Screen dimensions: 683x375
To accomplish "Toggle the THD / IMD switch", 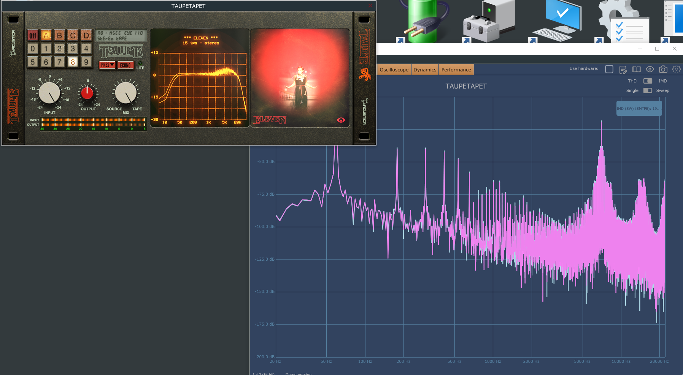I will pos(648,81).
